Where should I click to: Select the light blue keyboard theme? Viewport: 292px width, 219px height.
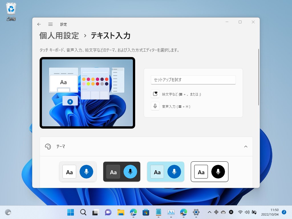tap(166, 172)
